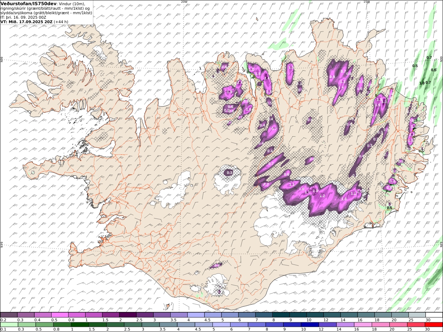Click the initial time 'IT: þri. 16. 09. 2025 00Z'

coord(23,17)
